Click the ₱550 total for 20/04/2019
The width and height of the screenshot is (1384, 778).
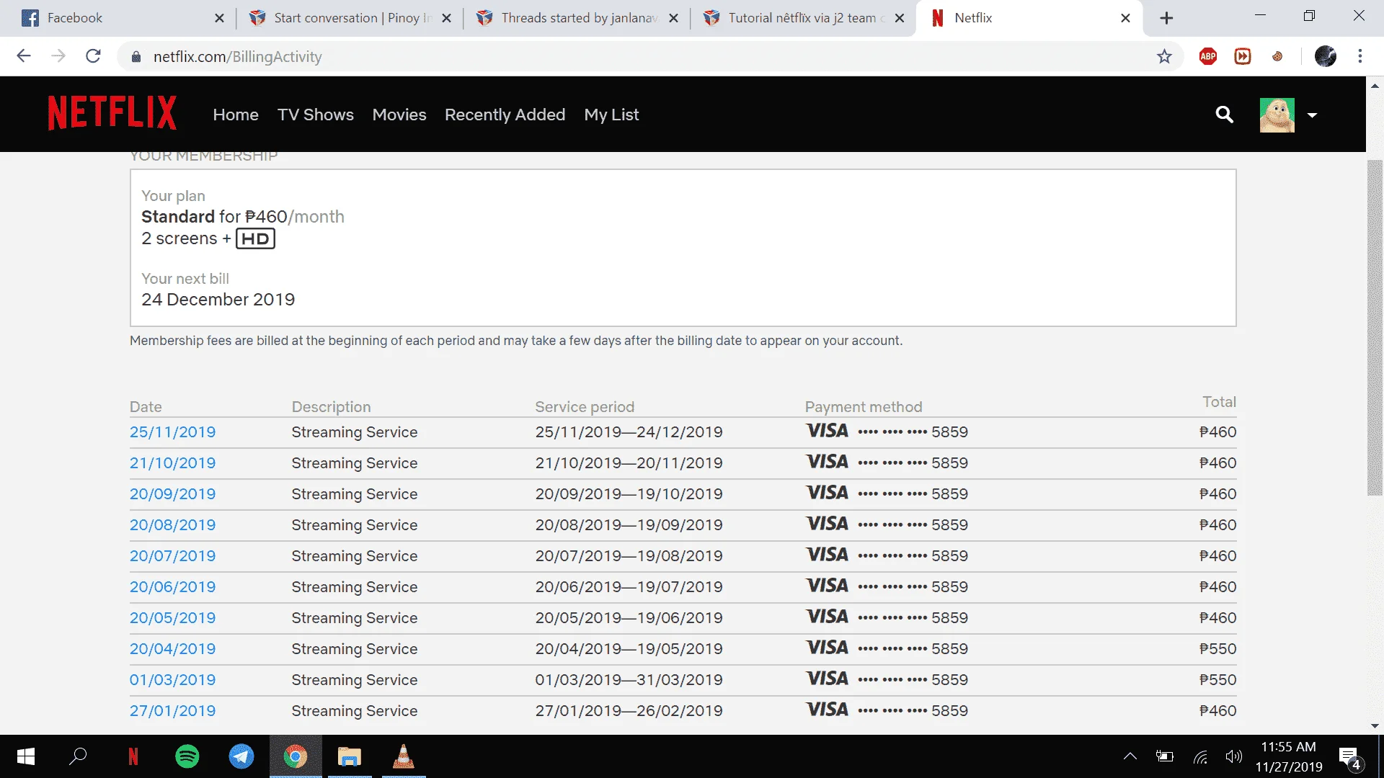point(1217,649)
